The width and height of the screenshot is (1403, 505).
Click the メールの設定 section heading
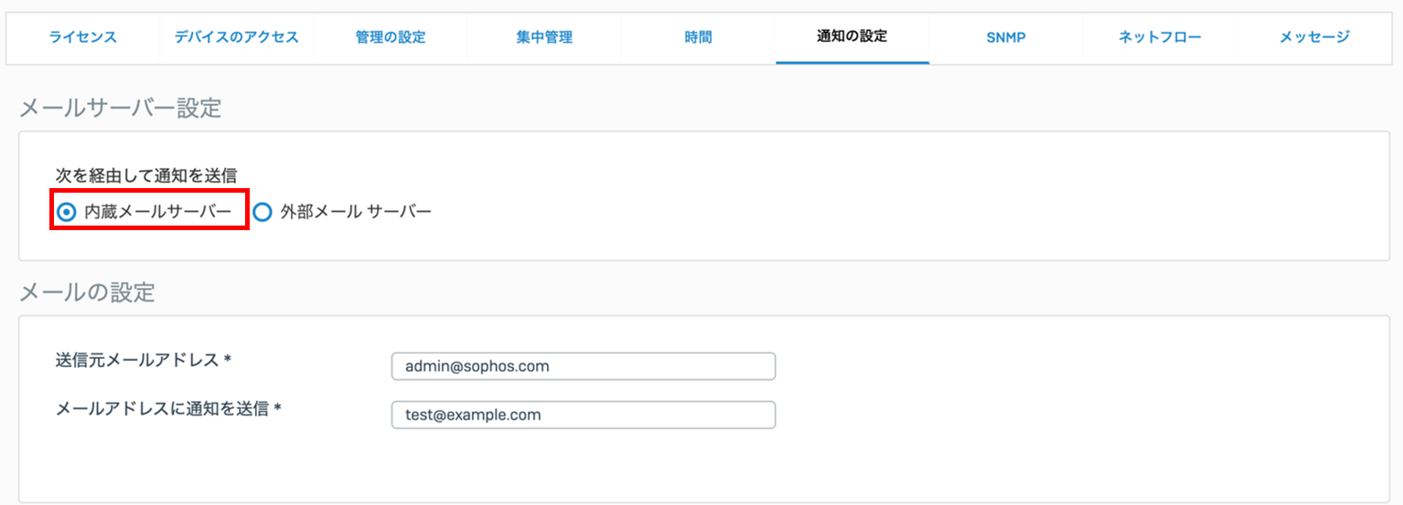click(x=87, y=292)
